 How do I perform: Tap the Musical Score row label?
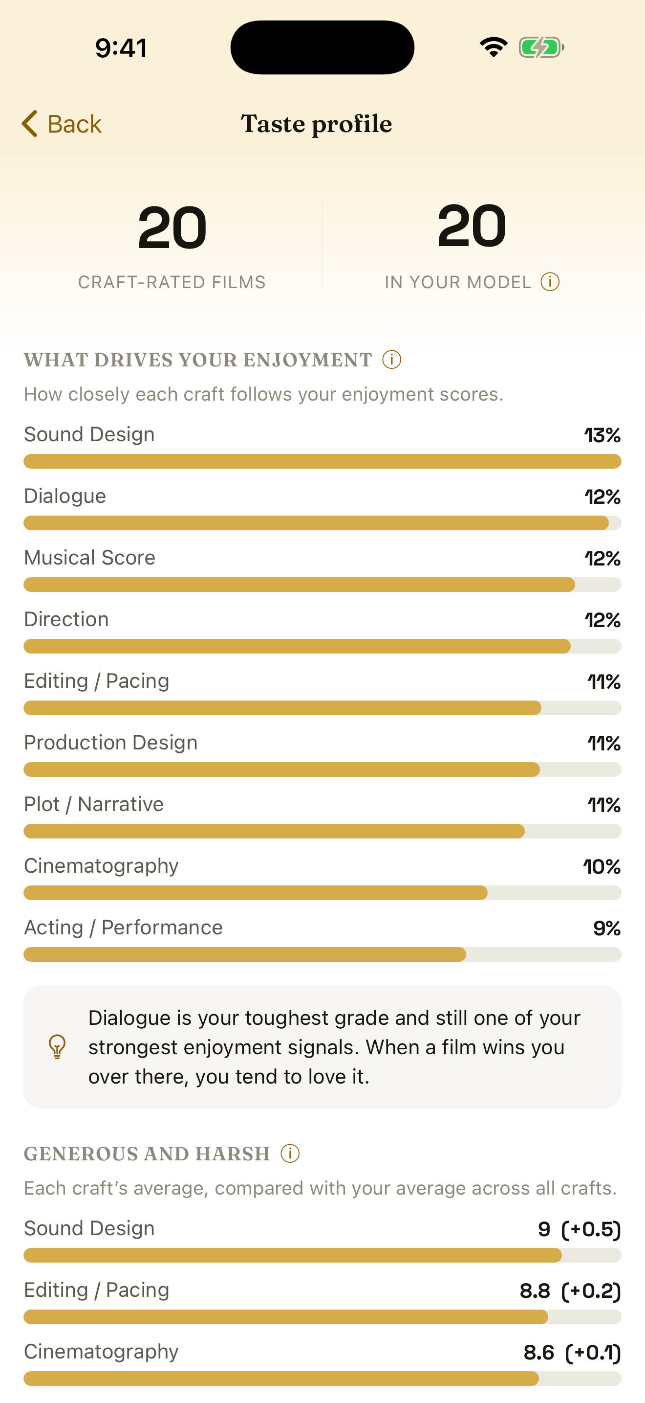tap(90, 557)
